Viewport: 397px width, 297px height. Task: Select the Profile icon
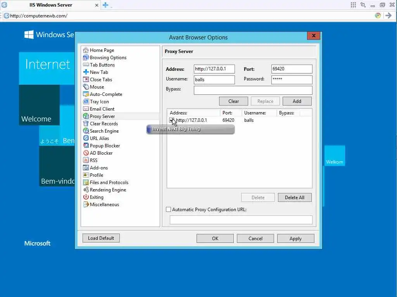(x=86, y=175)
